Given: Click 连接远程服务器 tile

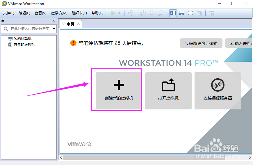Looking at the screenshot, I should pos(218,91).
